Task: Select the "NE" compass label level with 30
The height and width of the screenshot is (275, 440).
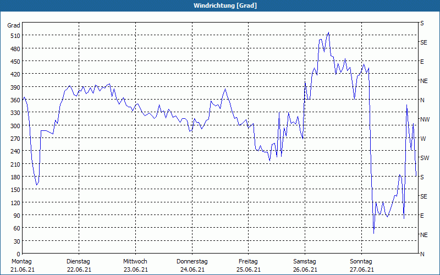Action: click(x=424, y=235)
